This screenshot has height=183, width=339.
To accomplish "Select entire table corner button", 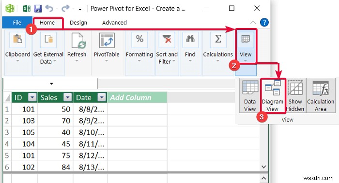I will point(7,98).
